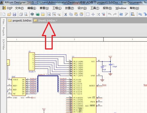Open the Window menu
147x113 pixels.
[x=121, y=8]
